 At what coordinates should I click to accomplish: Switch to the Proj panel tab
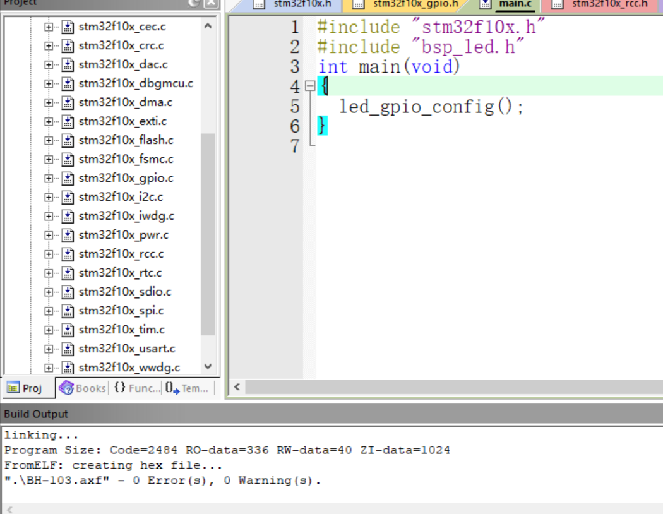click(x=25, y=388)
